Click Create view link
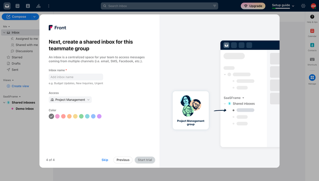This screenshot has height=181, width=319. click(18, 86)
